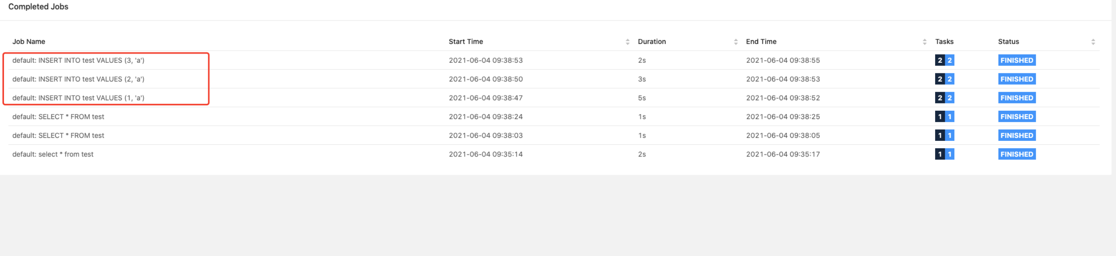Click the Tasks badge for the 09:38:03 SELECT job
Viewport: 1116px width, 256px height.
click(x=945, y=135)
